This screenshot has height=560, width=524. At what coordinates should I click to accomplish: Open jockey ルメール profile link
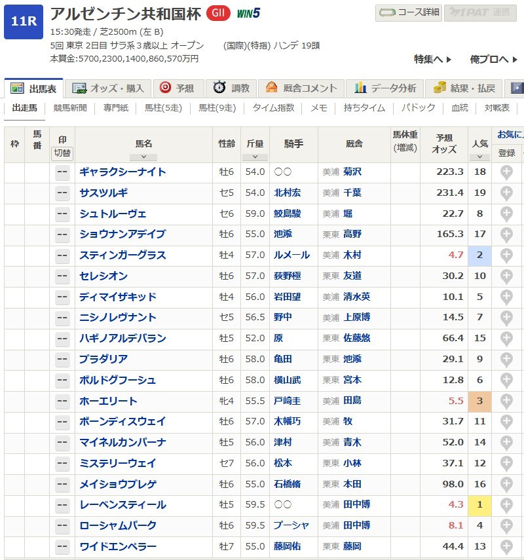291,255
